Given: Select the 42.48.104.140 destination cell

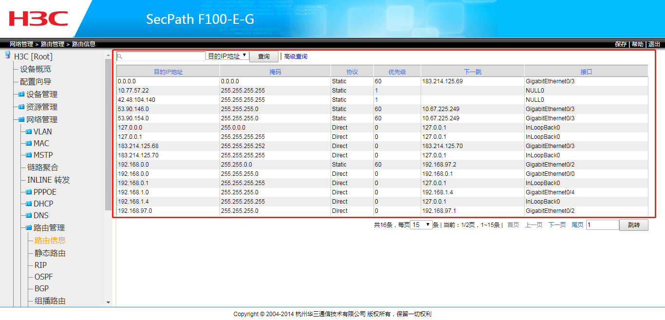Looking at the screenshot, I should (x=168, y=100).
